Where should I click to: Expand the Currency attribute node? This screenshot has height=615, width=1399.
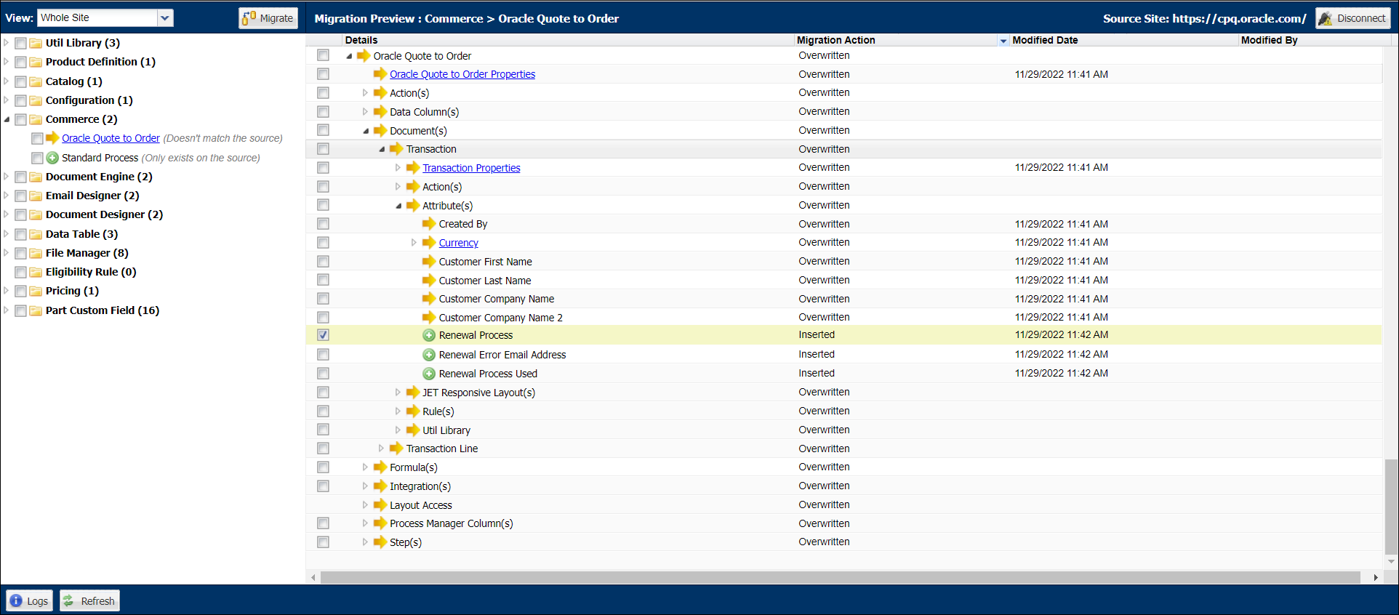tap(414, 243)
